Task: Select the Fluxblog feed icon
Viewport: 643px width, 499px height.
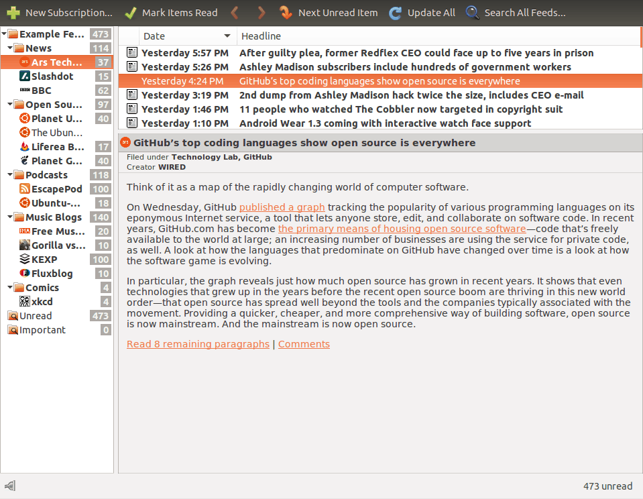Action: pyautogui.click(x=25, y=273)
